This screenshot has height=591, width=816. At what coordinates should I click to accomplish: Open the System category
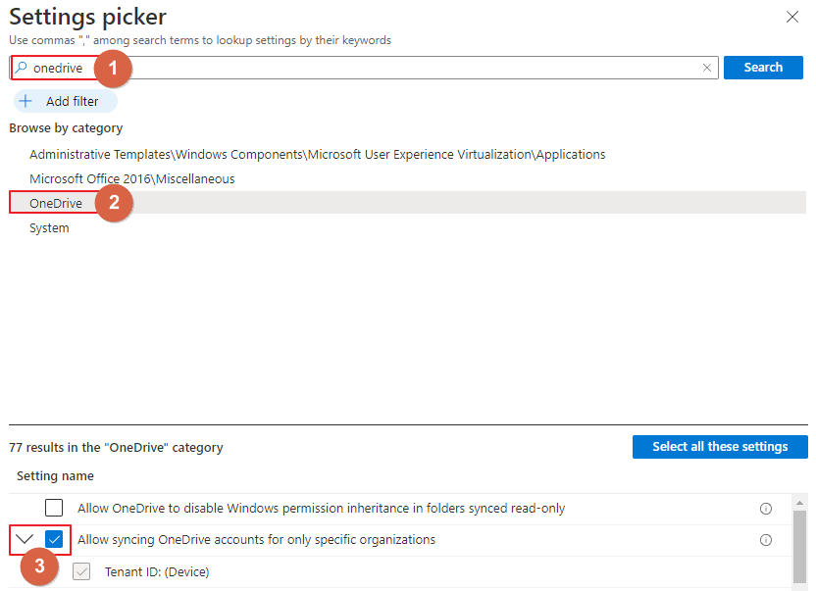click(x=49, y=227)
